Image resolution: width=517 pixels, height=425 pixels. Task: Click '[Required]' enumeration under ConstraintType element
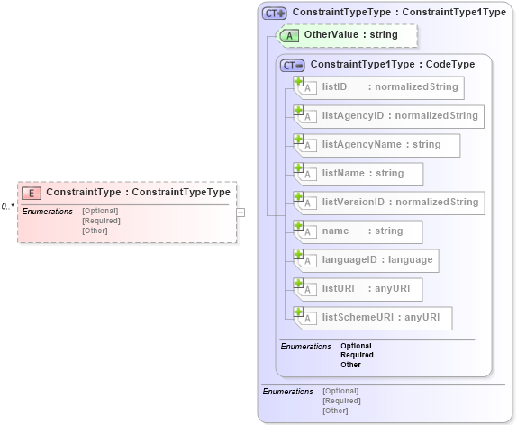tap(101, 221)
